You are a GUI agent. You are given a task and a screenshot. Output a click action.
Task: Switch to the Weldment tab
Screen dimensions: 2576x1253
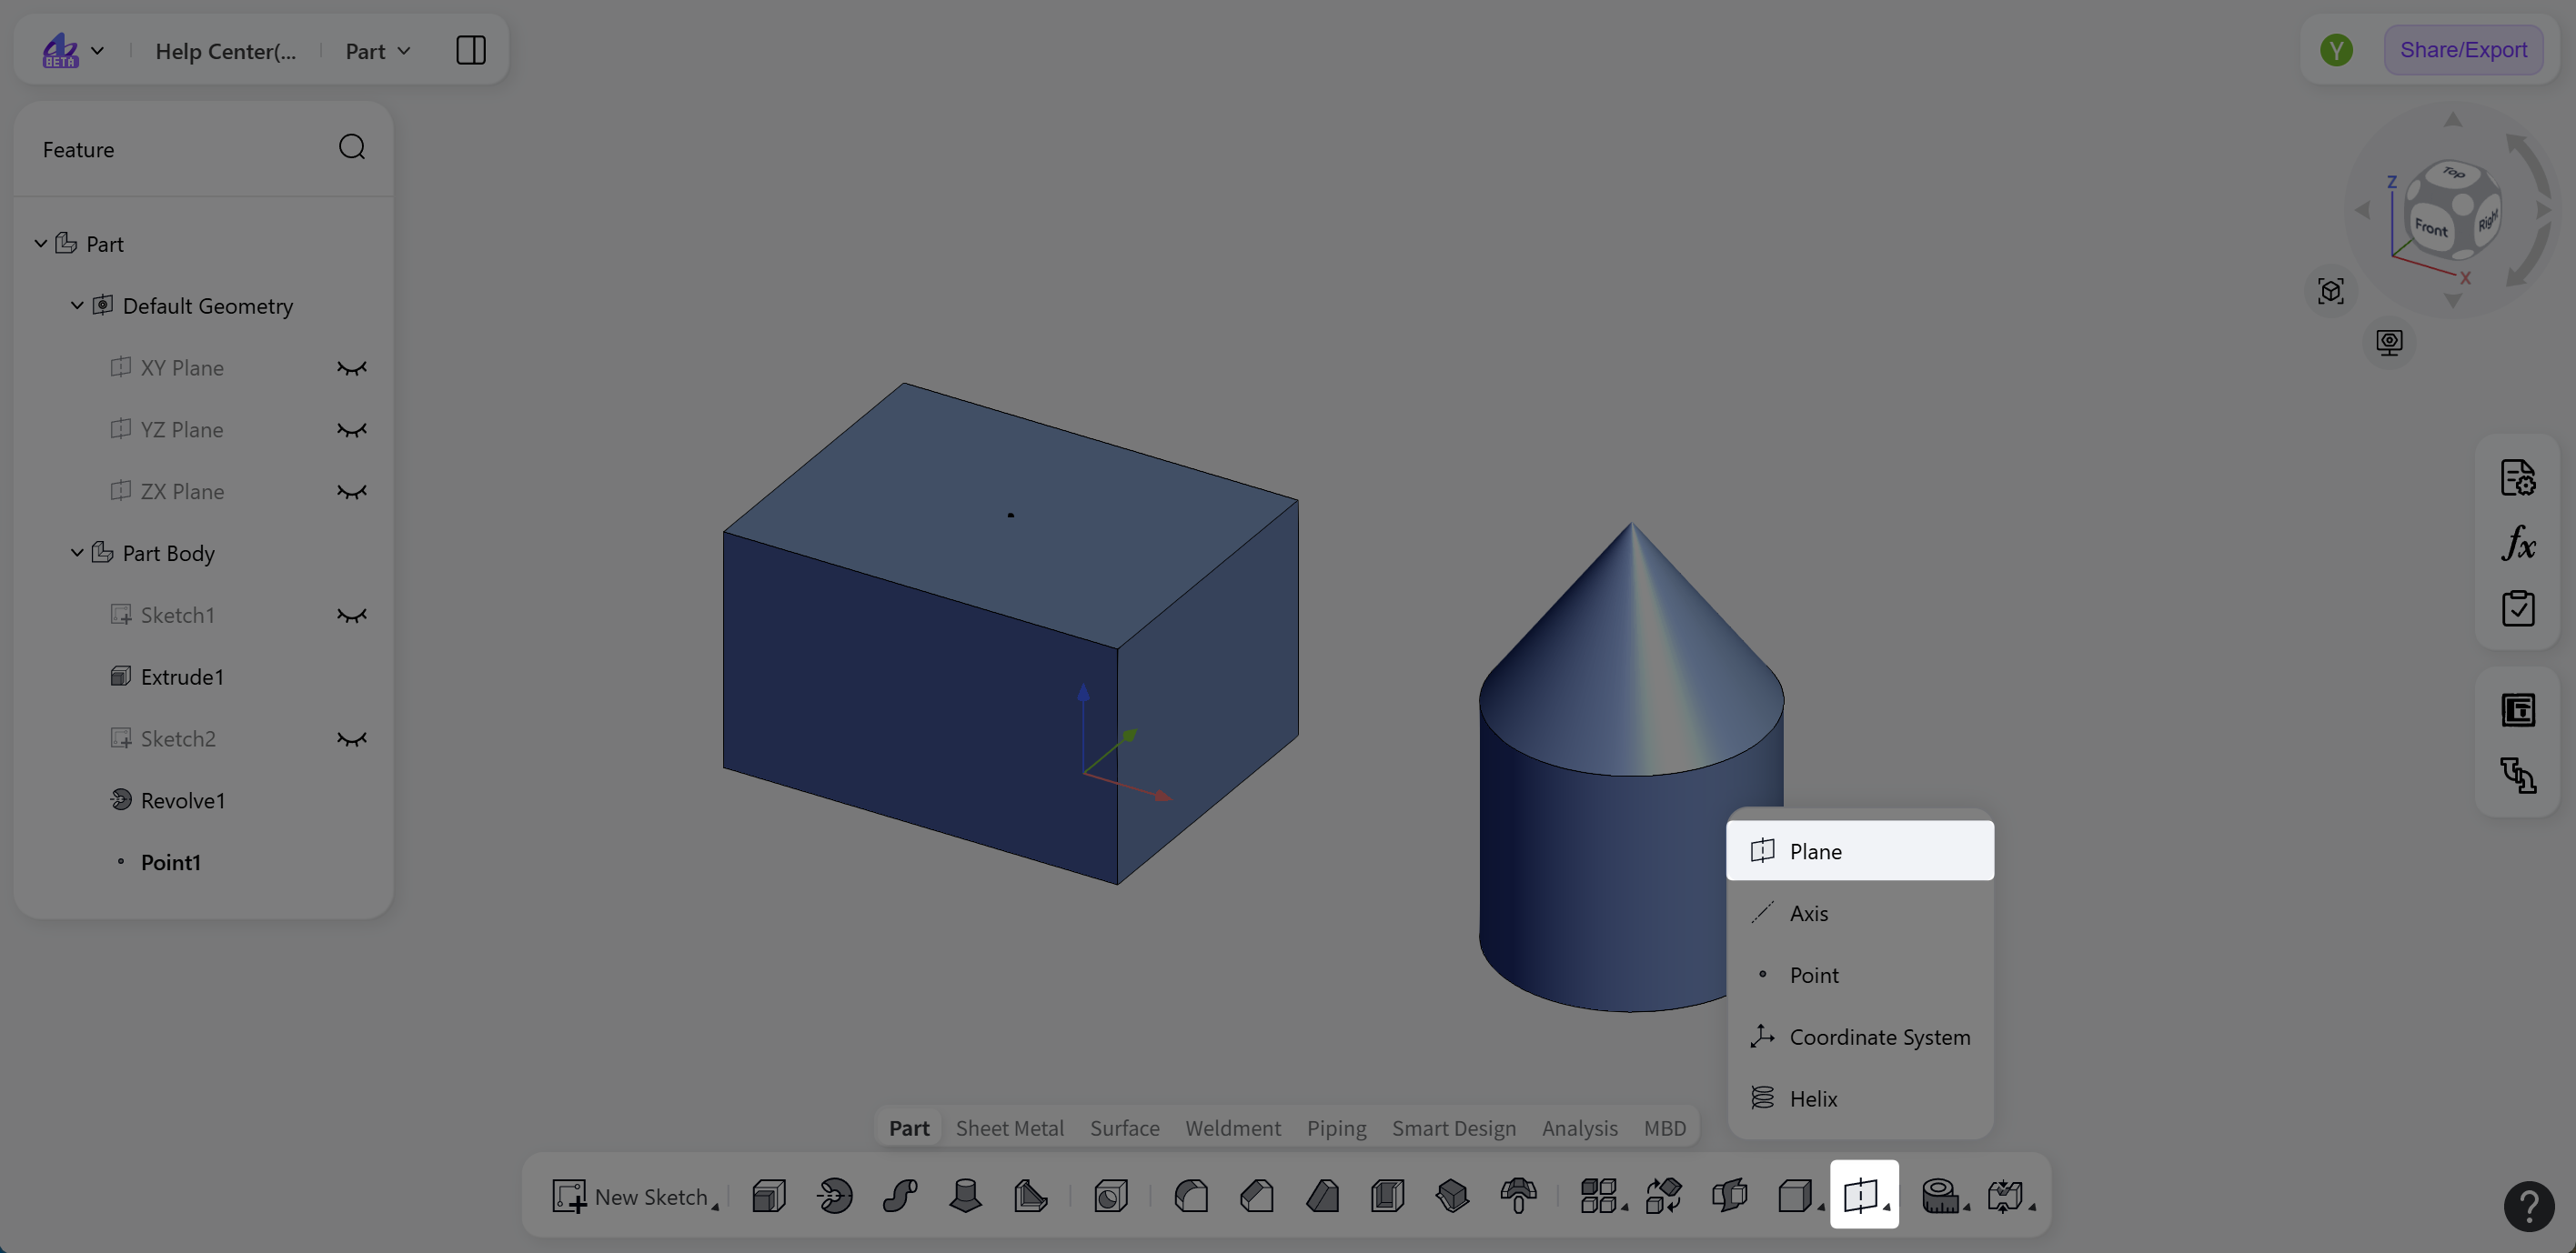click(x=1232, y=1128)
